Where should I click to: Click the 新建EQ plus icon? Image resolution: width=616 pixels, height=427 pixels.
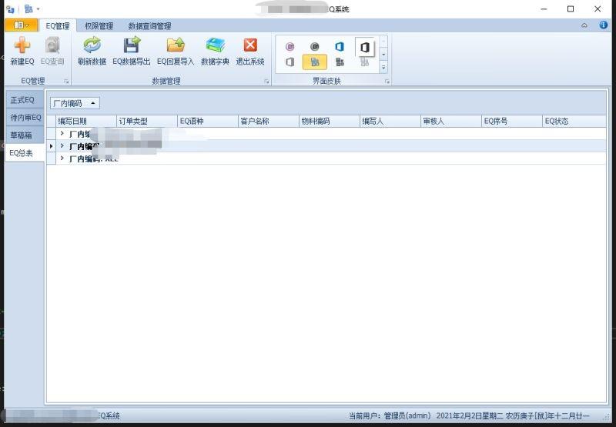22,48
